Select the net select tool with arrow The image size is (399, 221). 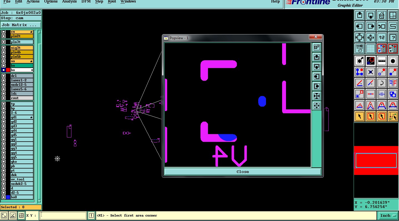point(393,116)
